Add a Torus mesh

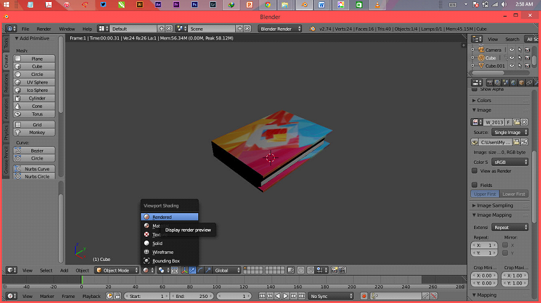(x=34, y=114)
